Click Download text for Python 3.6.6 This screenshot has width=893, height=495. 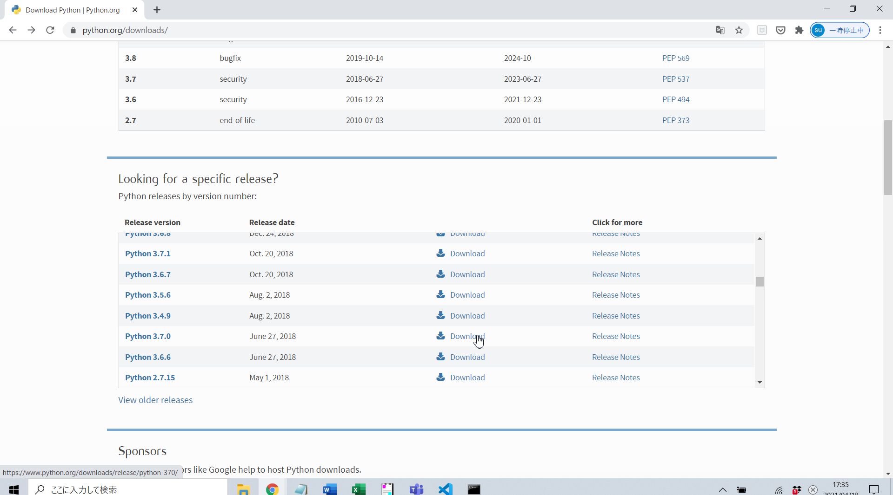pos(467,357)
